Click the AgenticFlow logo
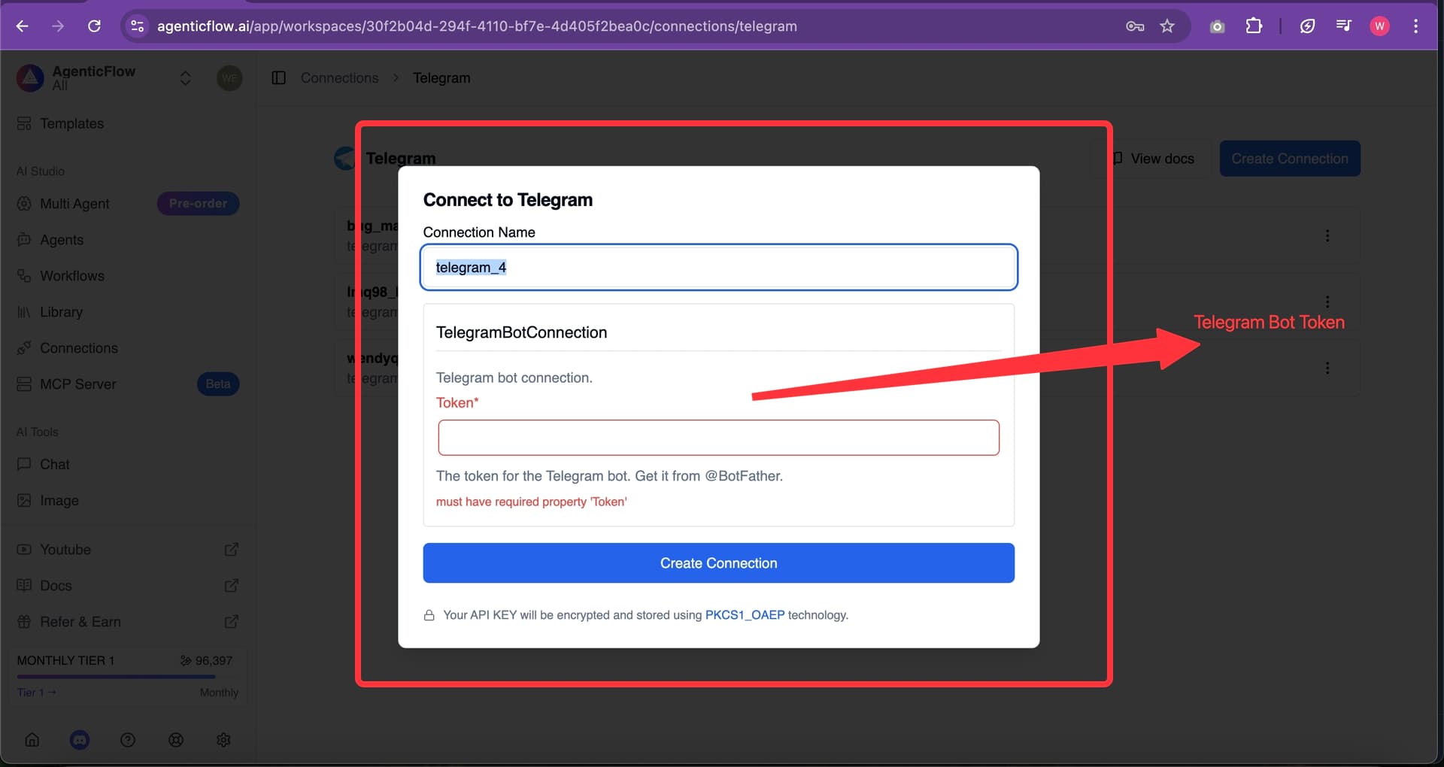This screenshot has width=1444, height=767. click(30, 77)
